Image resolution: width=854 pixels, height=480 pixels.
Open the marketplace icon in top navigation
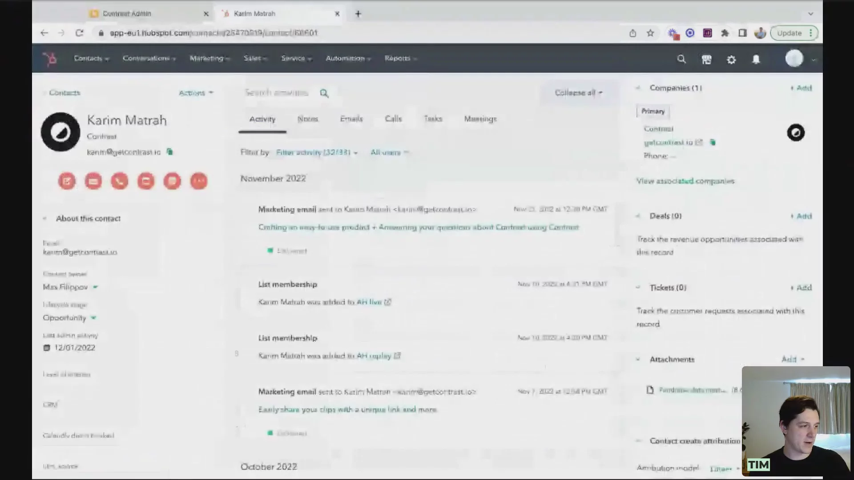click(x=706, y=59)
